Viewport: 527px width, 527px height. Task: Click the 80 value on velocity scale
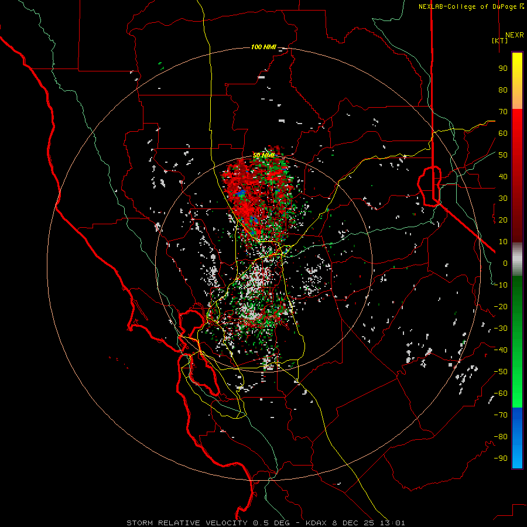(503, 90)
